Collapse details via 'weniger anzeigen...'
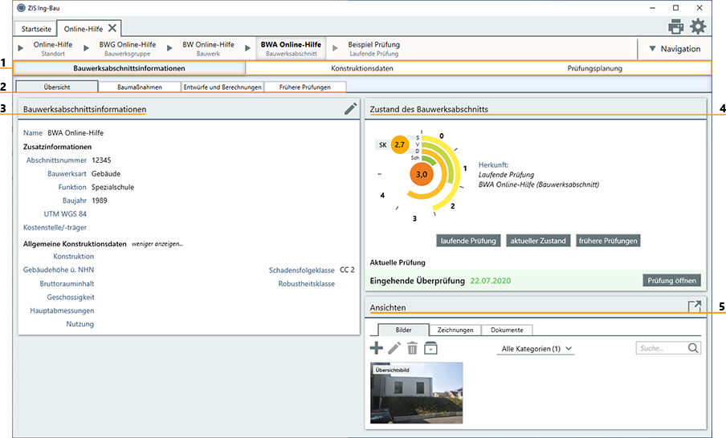 coord(157,244)
